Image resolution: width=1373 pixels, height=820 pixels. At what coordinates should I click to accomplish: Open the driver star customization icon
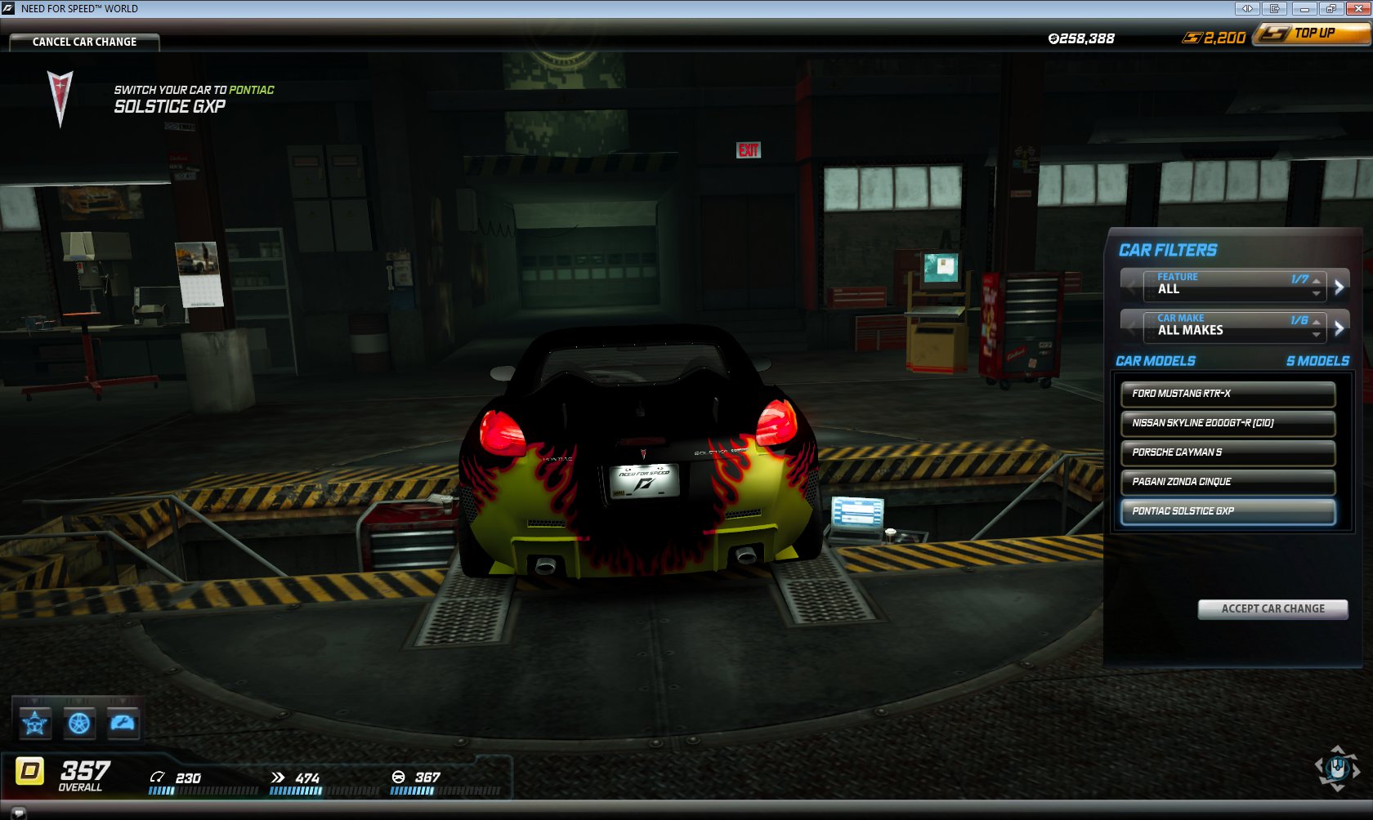click(x=35, y=723)
